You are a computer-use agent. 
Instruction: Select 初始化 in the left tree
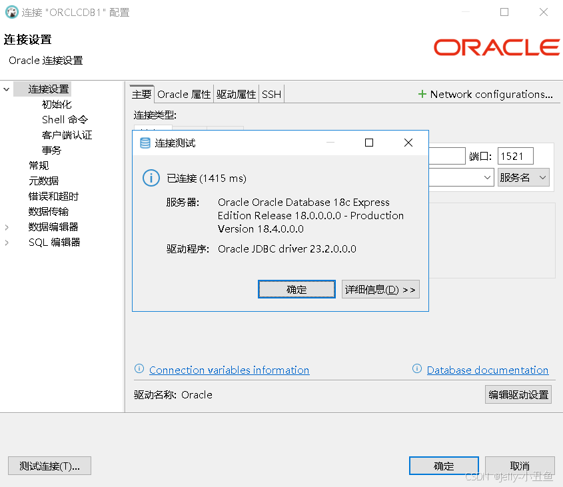pyautogui.click(x=57, y=105)
